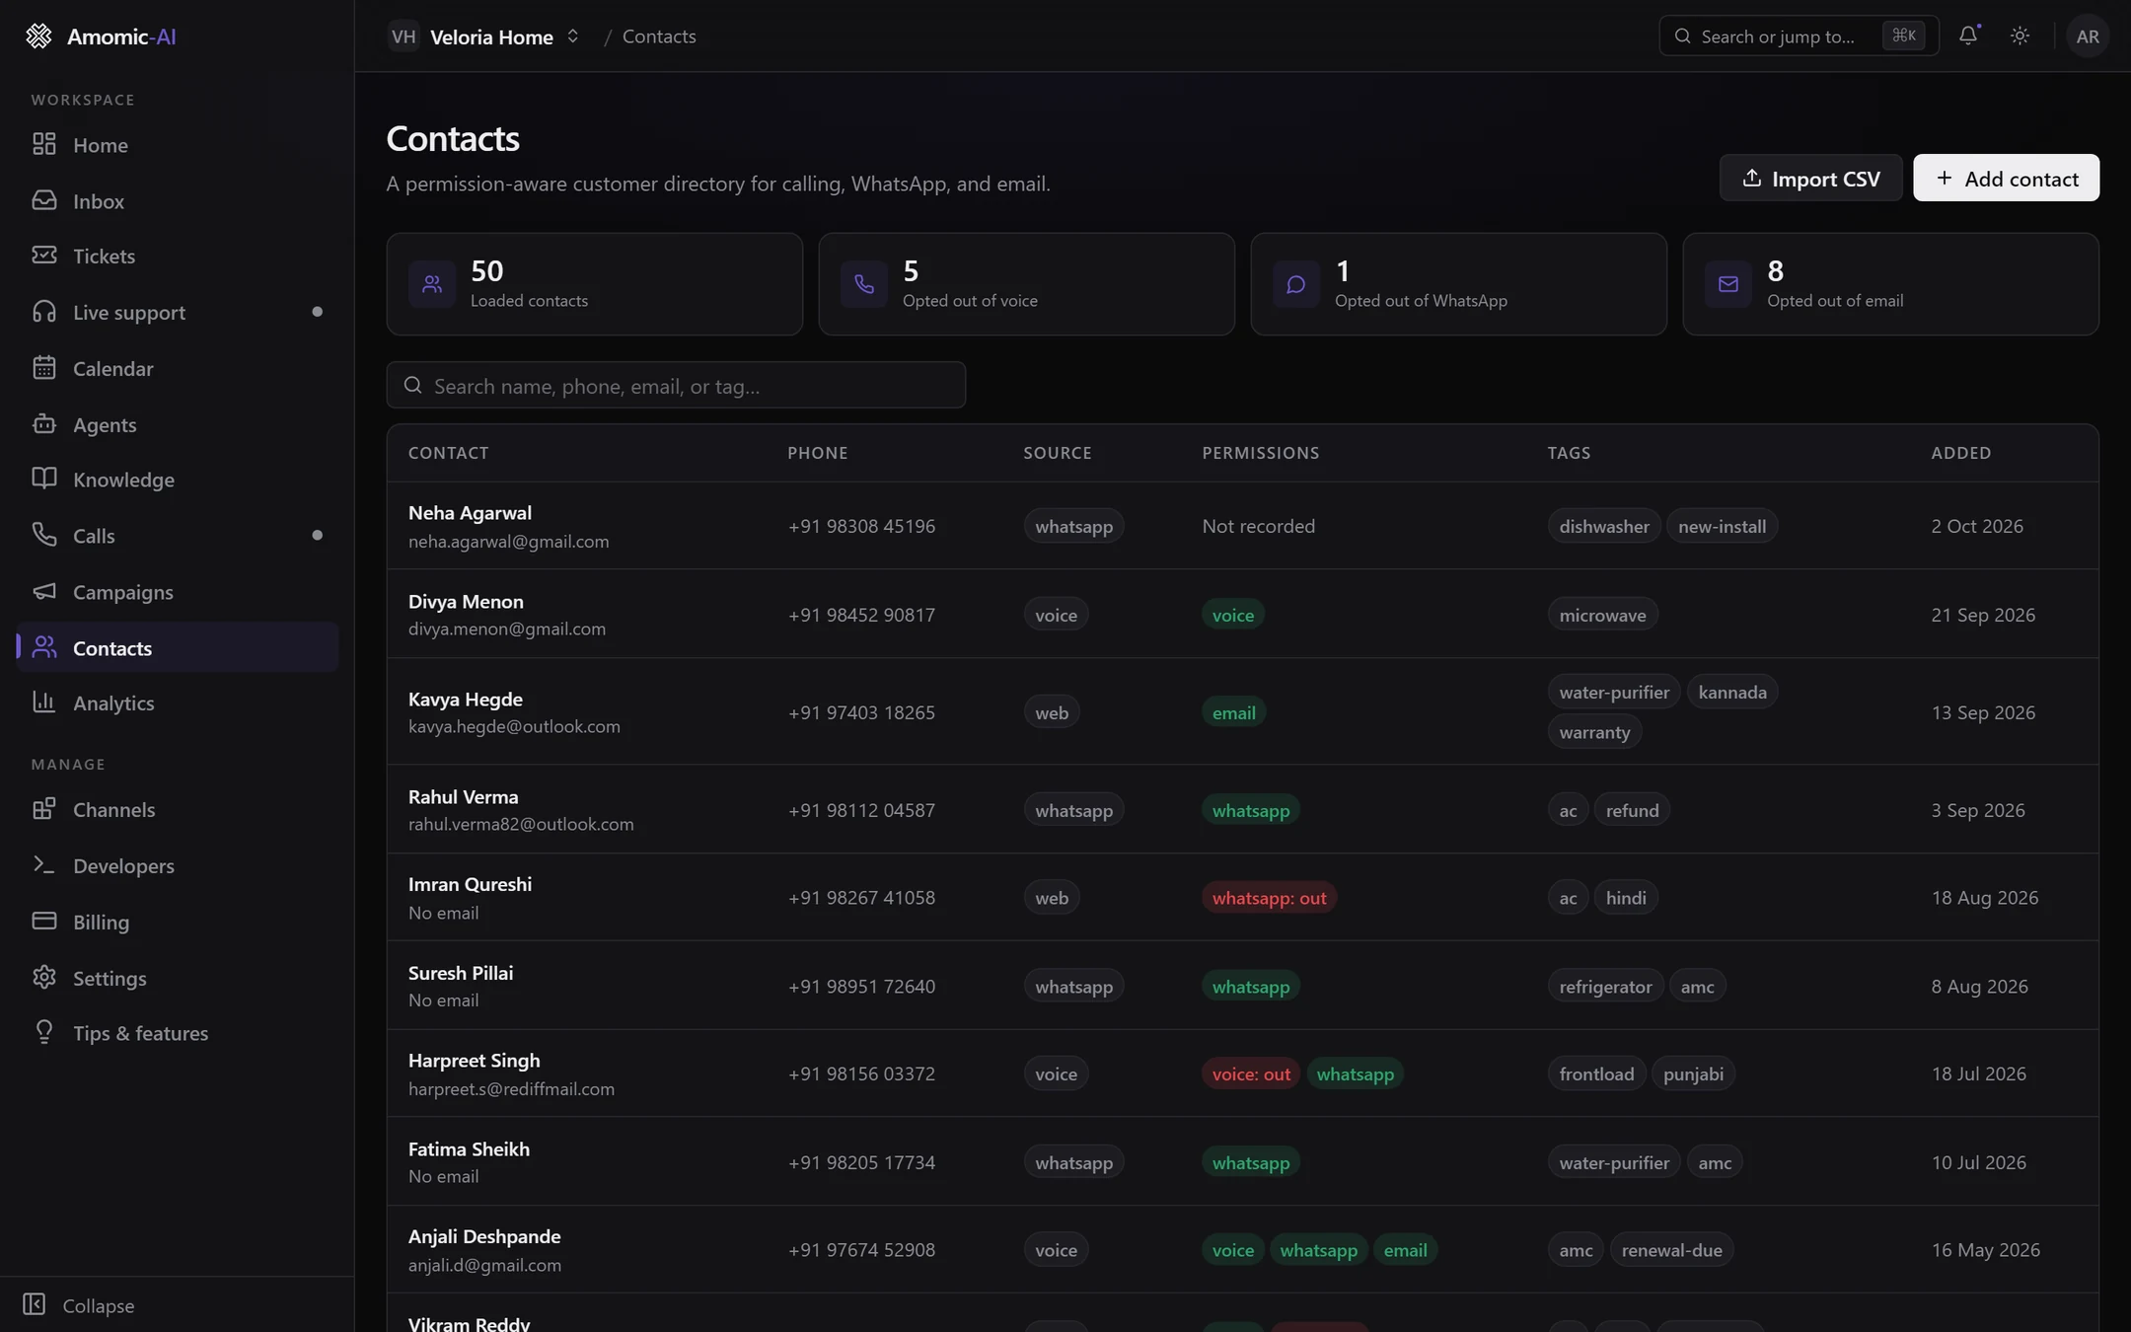Click the Add contact button
This screenshot has width=2131, height=1332.
click(2006, 178)
